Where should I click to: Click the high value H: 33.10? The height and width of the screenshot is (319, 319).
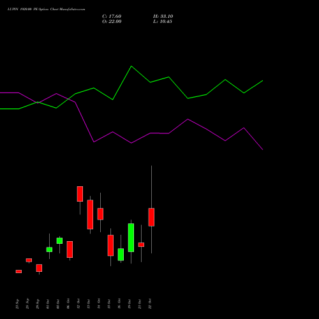pos(163,17)
